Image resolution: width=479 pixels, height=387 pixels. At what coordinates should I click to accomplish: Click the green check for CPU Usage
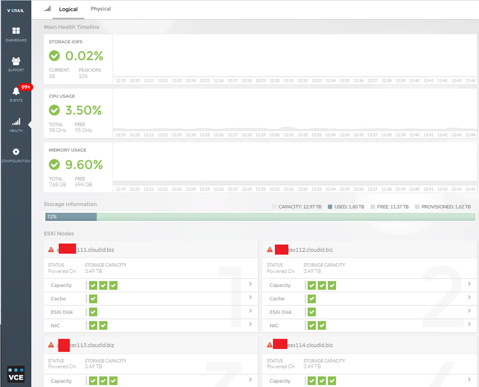click(54, 110)
